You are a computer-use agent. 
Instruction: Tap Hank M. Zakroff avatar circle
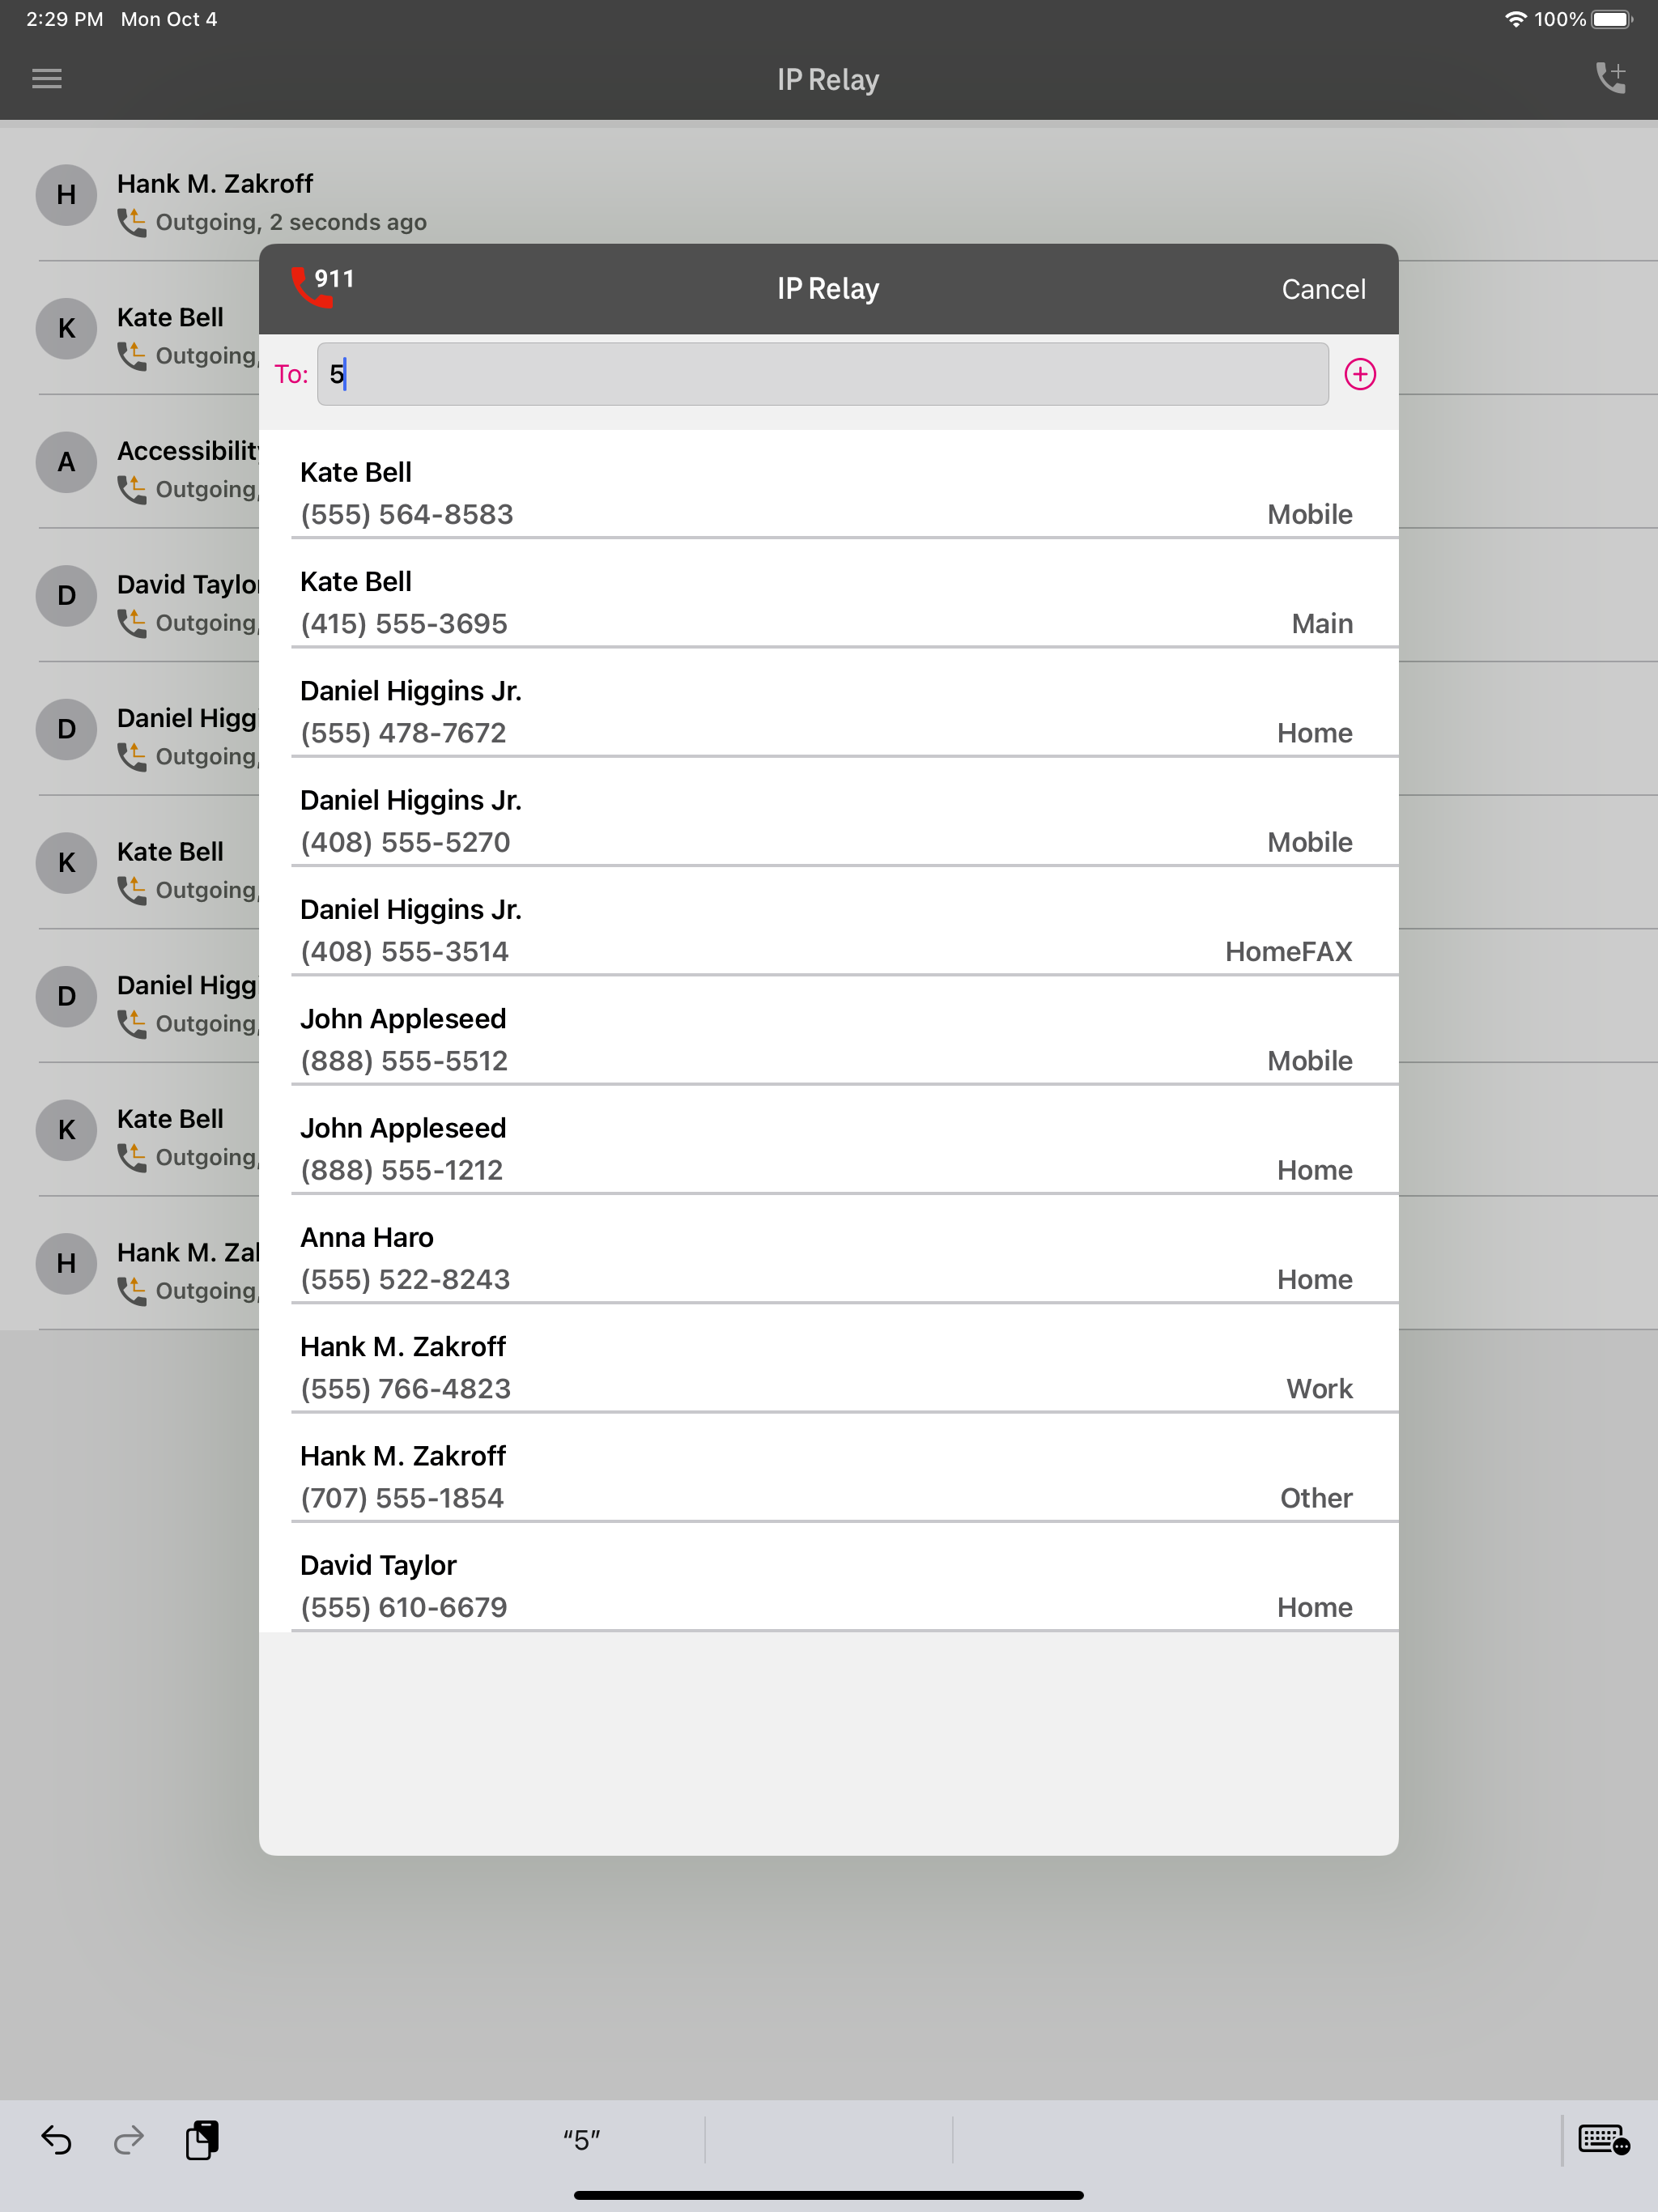click(x=66, y=195)
